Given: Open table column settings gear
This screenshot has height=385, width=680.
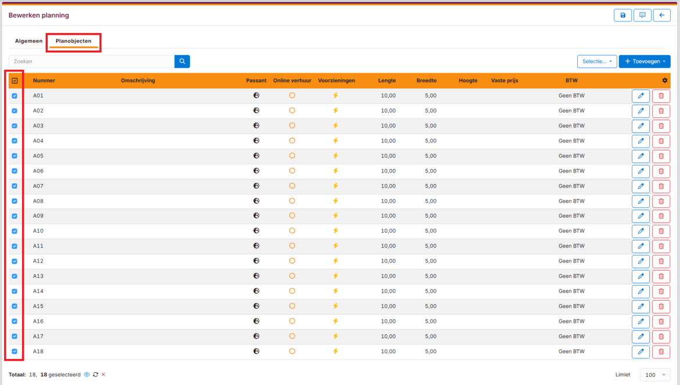Looking at the screenshot, I should click(665, 81).
